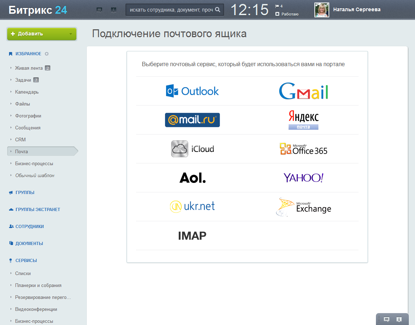Open Обычный шаблон sidebar item
This screenshot has height=325, width=415.
pos(35,175)
